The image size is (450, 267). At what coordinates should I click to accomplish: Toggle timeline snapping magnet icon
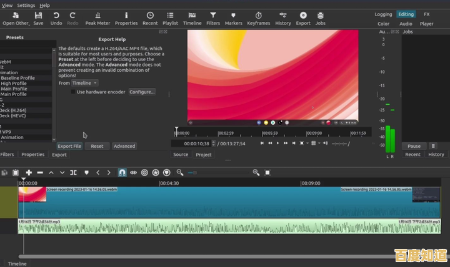[x=122, y=172]
